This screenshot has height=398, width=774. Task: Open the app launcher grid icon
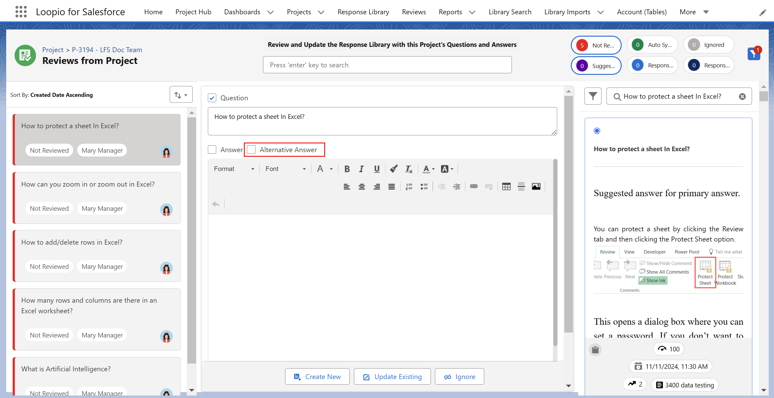pyautogui.click(x=21, y=12)
